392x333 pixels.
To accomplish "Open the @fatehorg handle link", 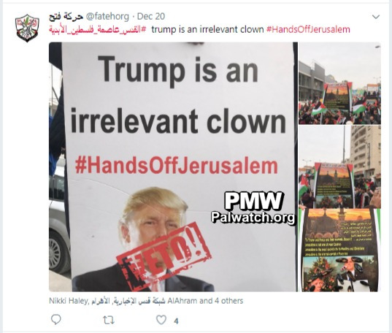I will click(x=107, y=17).
